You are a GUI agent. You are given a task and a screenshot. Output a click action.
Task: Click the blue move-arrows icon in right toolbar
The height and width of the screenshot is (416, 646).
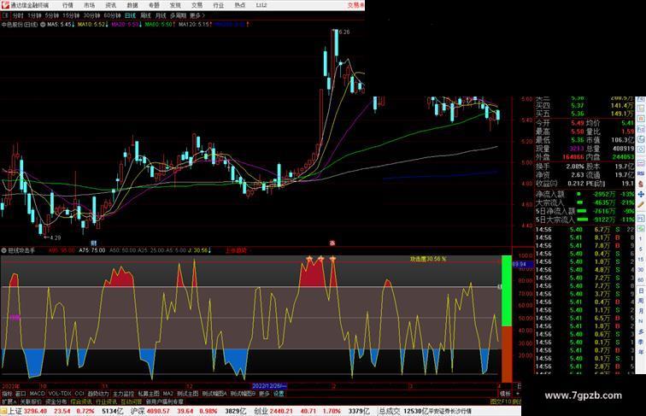click(641, 194)
